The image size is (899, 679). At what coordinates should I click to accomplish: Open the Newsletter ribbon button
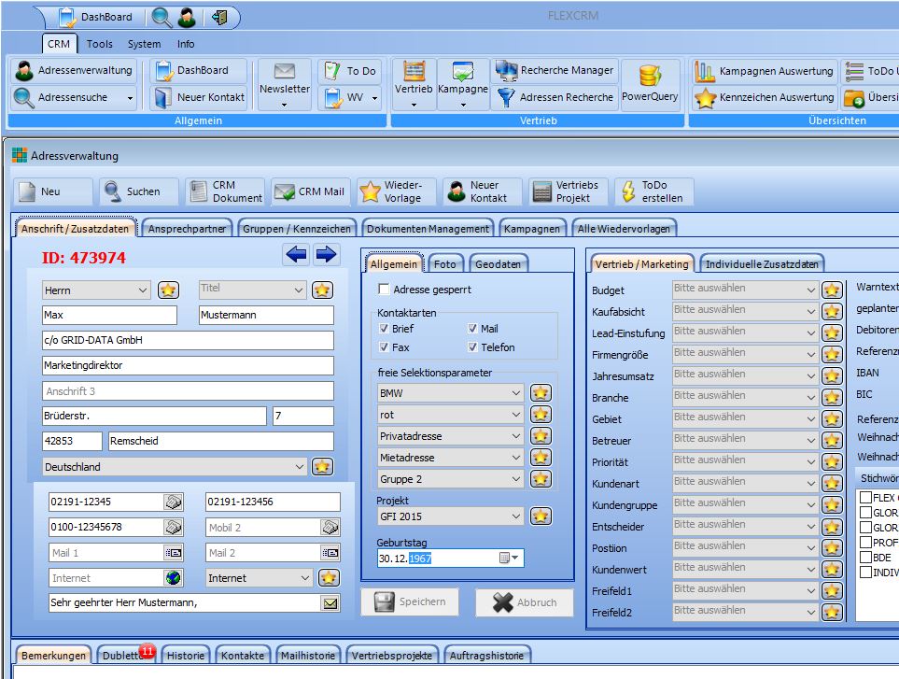click(x=285, y=84)
